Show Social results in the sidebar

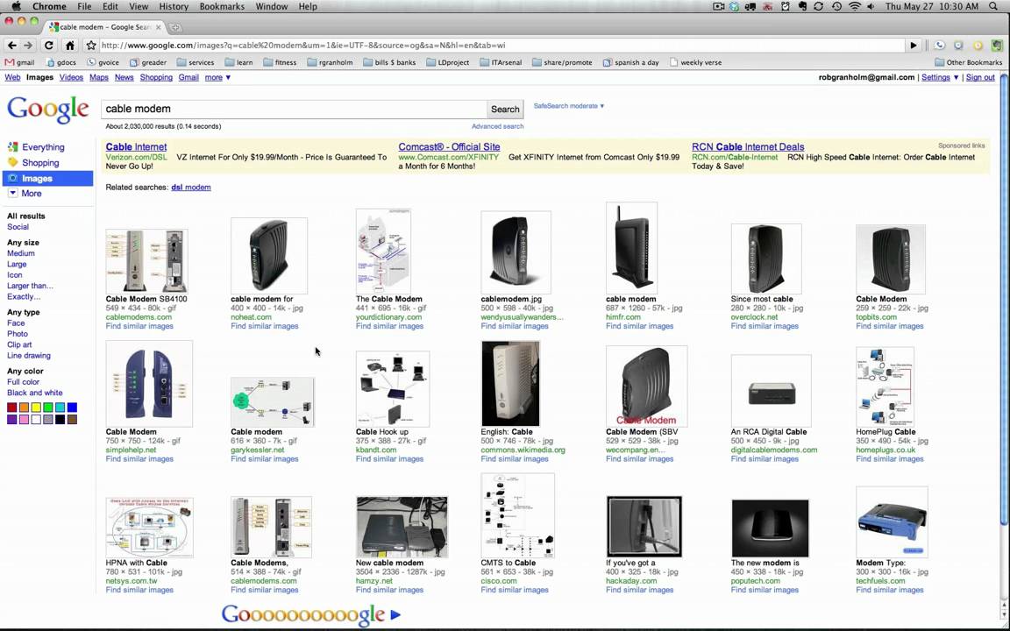click(18, 227)
